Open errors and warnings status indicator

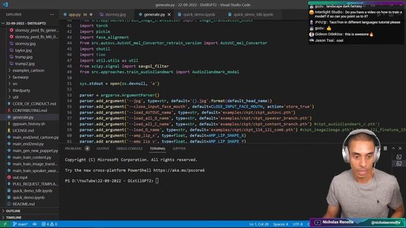pos(49,224)
